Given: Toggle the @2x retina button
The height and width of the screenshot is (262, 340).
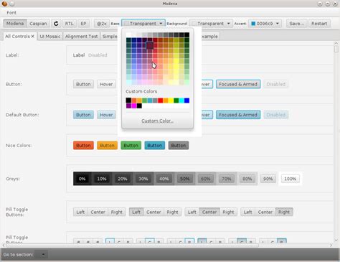Looking at the screenshot, I should (x=102, y=24).
